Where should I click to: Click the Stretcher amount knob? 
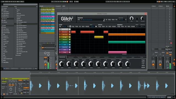click(x=99, y=64)
